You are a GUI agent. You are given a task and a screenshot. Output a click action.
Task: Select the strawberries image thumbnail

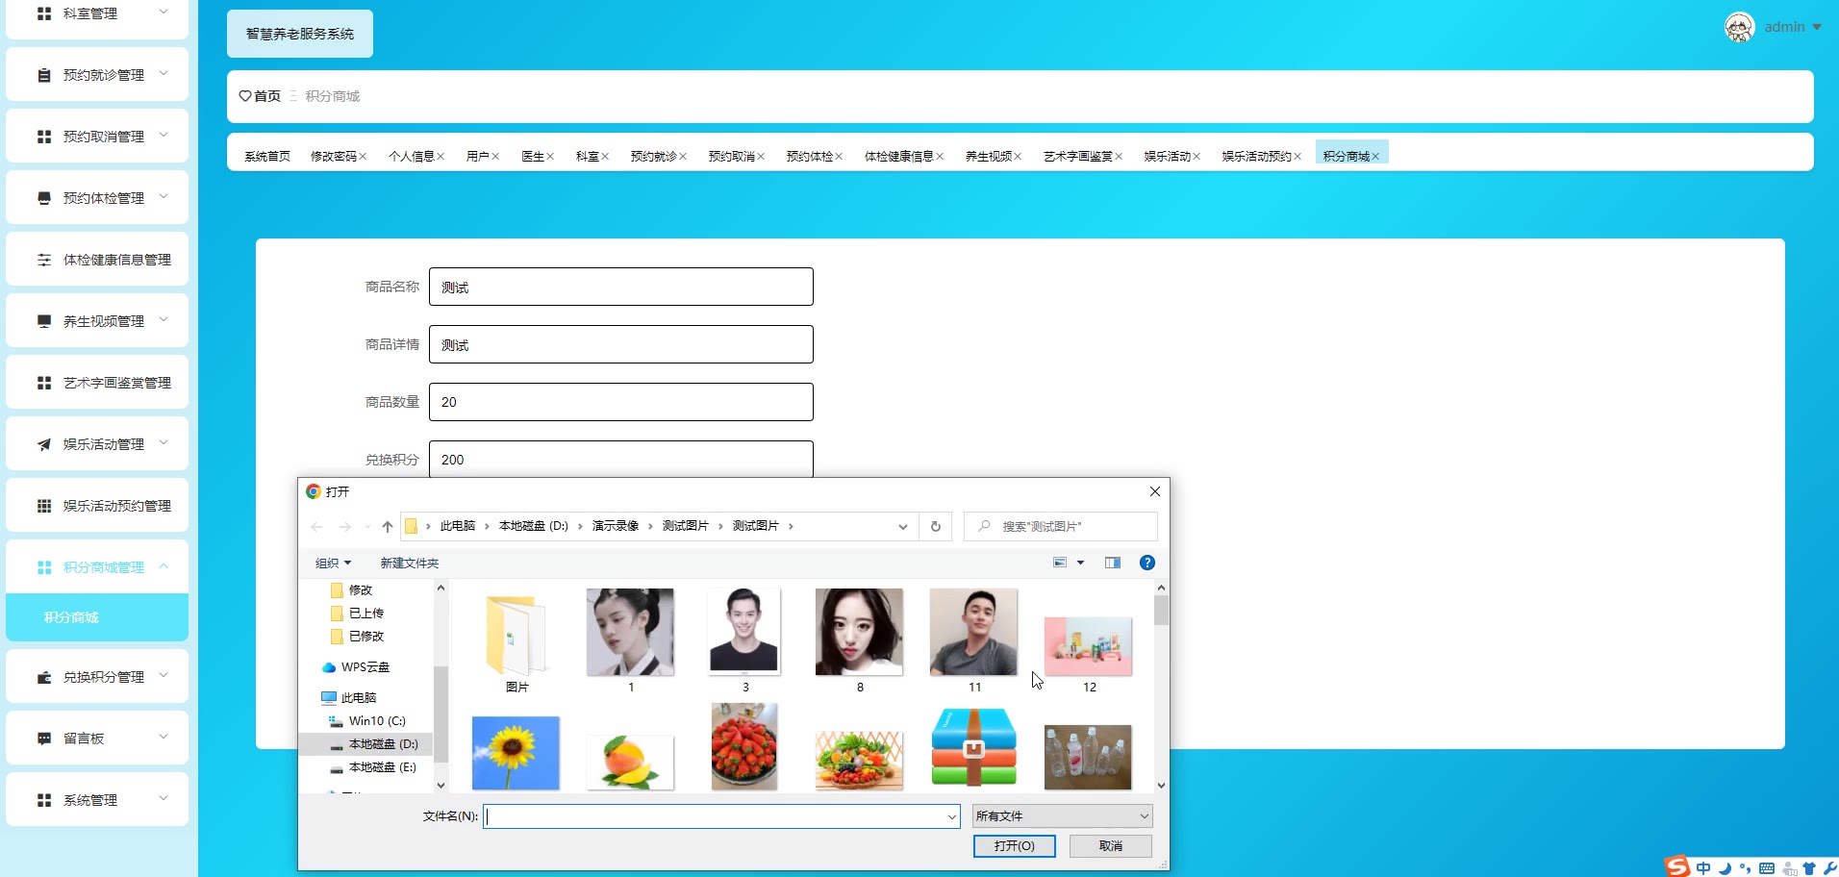coord(744,747)
